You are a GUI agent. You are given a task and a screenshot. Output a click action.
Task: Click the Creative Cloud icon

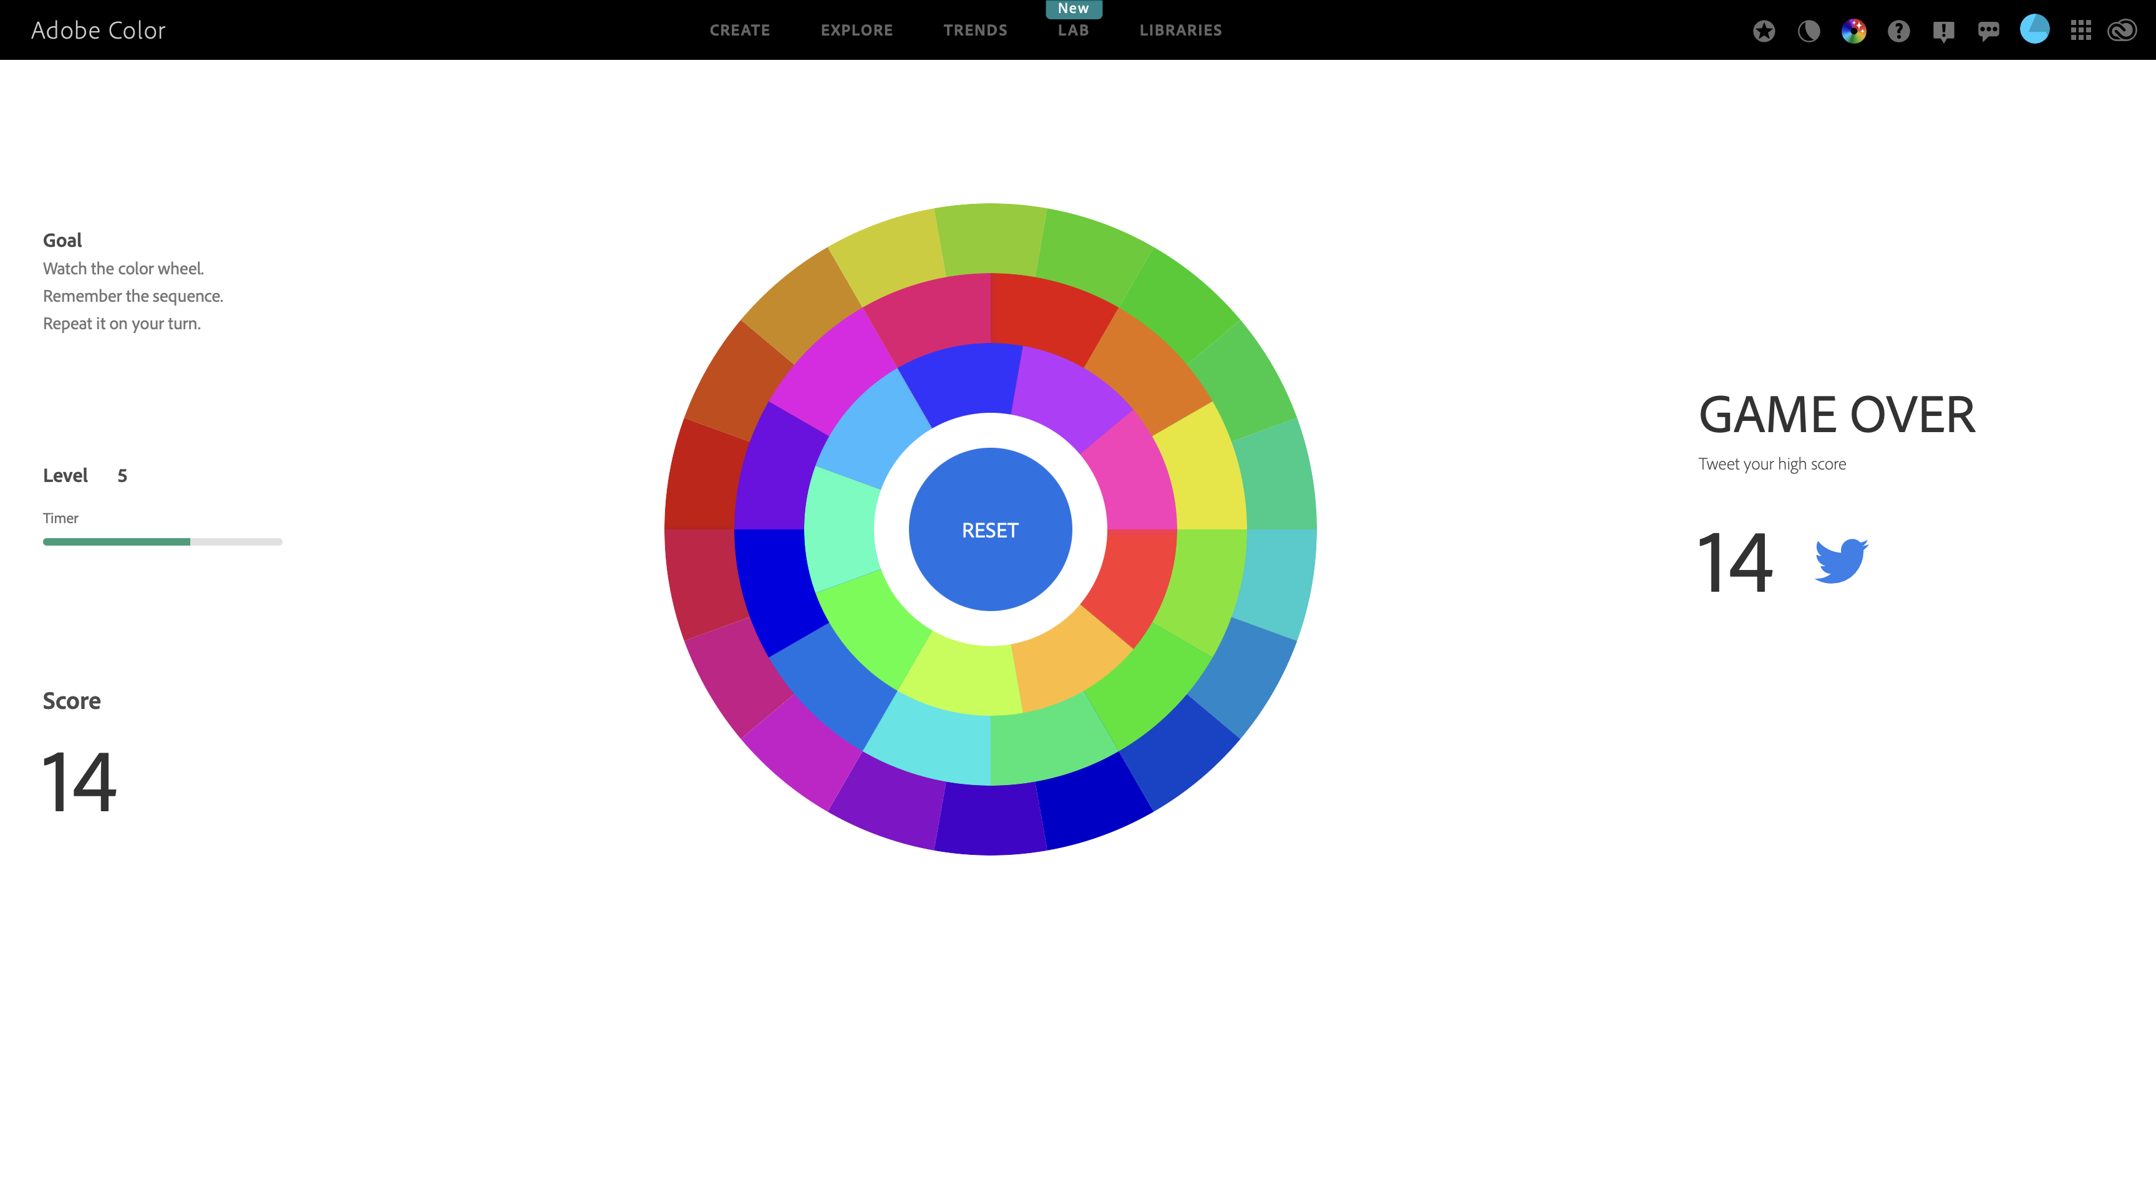tap(2122, 31)
